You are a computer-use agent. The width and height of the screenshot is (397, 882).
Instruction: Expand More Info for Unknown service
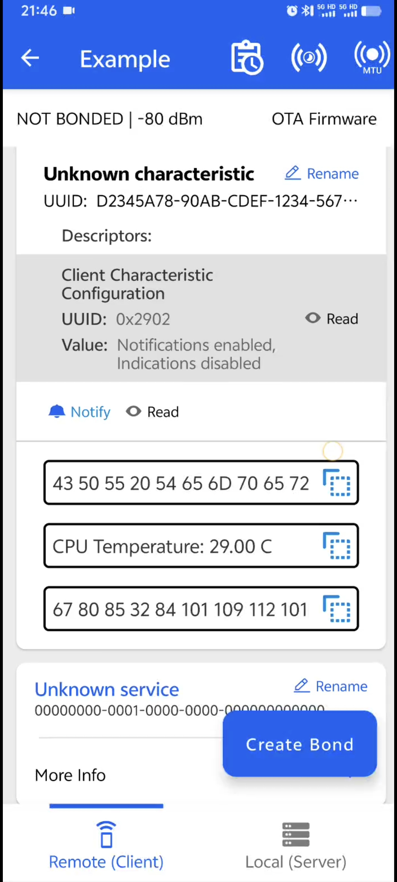(70, 775)
